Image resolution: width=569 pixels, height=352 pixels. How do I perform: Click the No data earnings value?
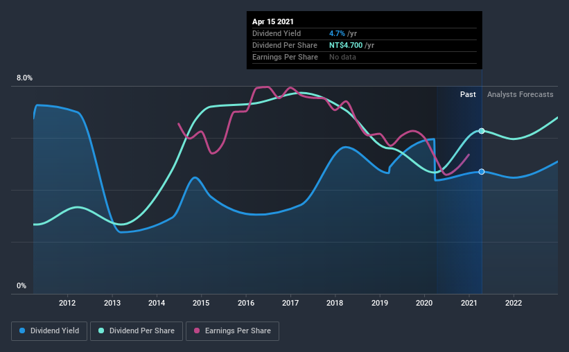pos(342,57)
